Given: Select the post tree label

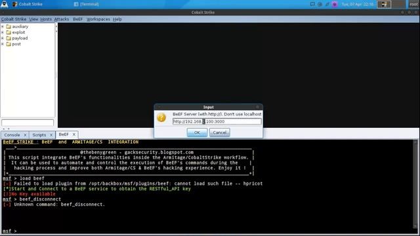Looking at the screenshot, I should pos(16,44).
